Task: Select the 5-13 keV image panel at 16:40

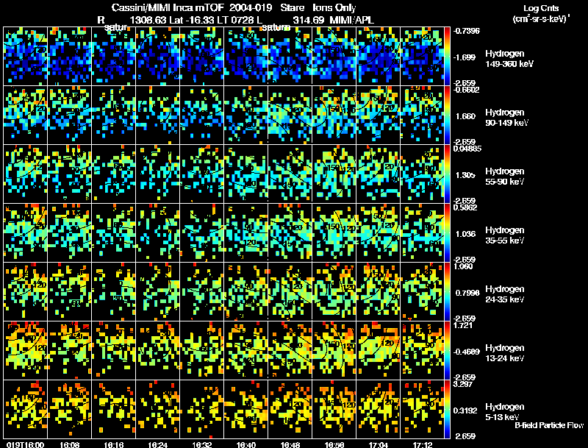Action: 246,410
